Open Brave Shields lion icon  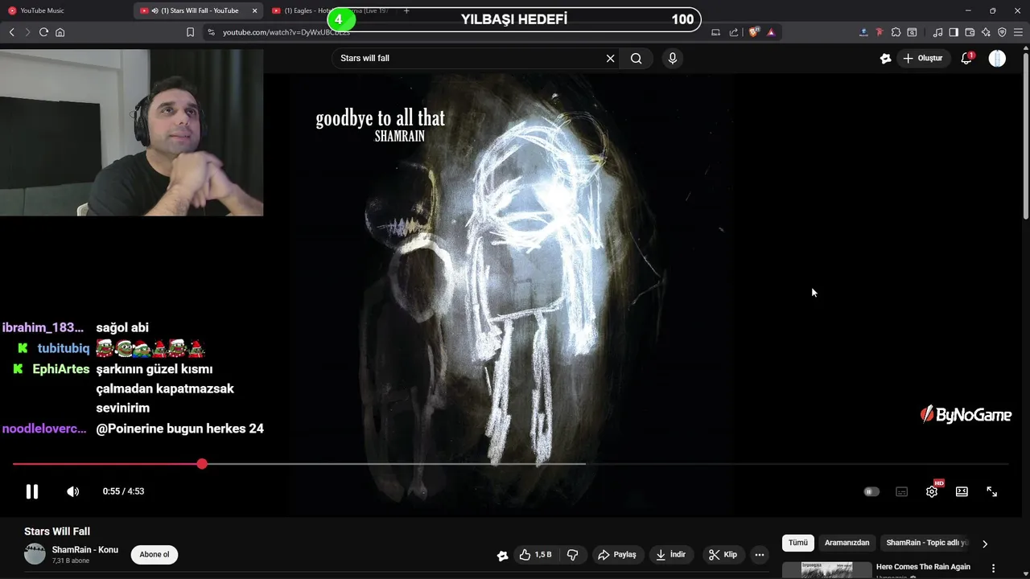[x=754, y=32]
